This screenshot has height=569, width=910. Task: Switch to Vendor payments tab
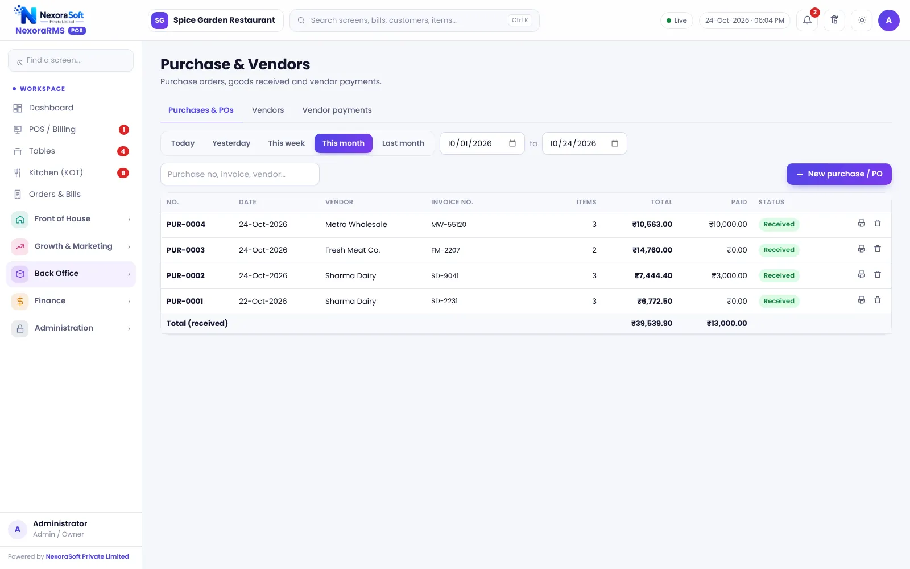337,110
